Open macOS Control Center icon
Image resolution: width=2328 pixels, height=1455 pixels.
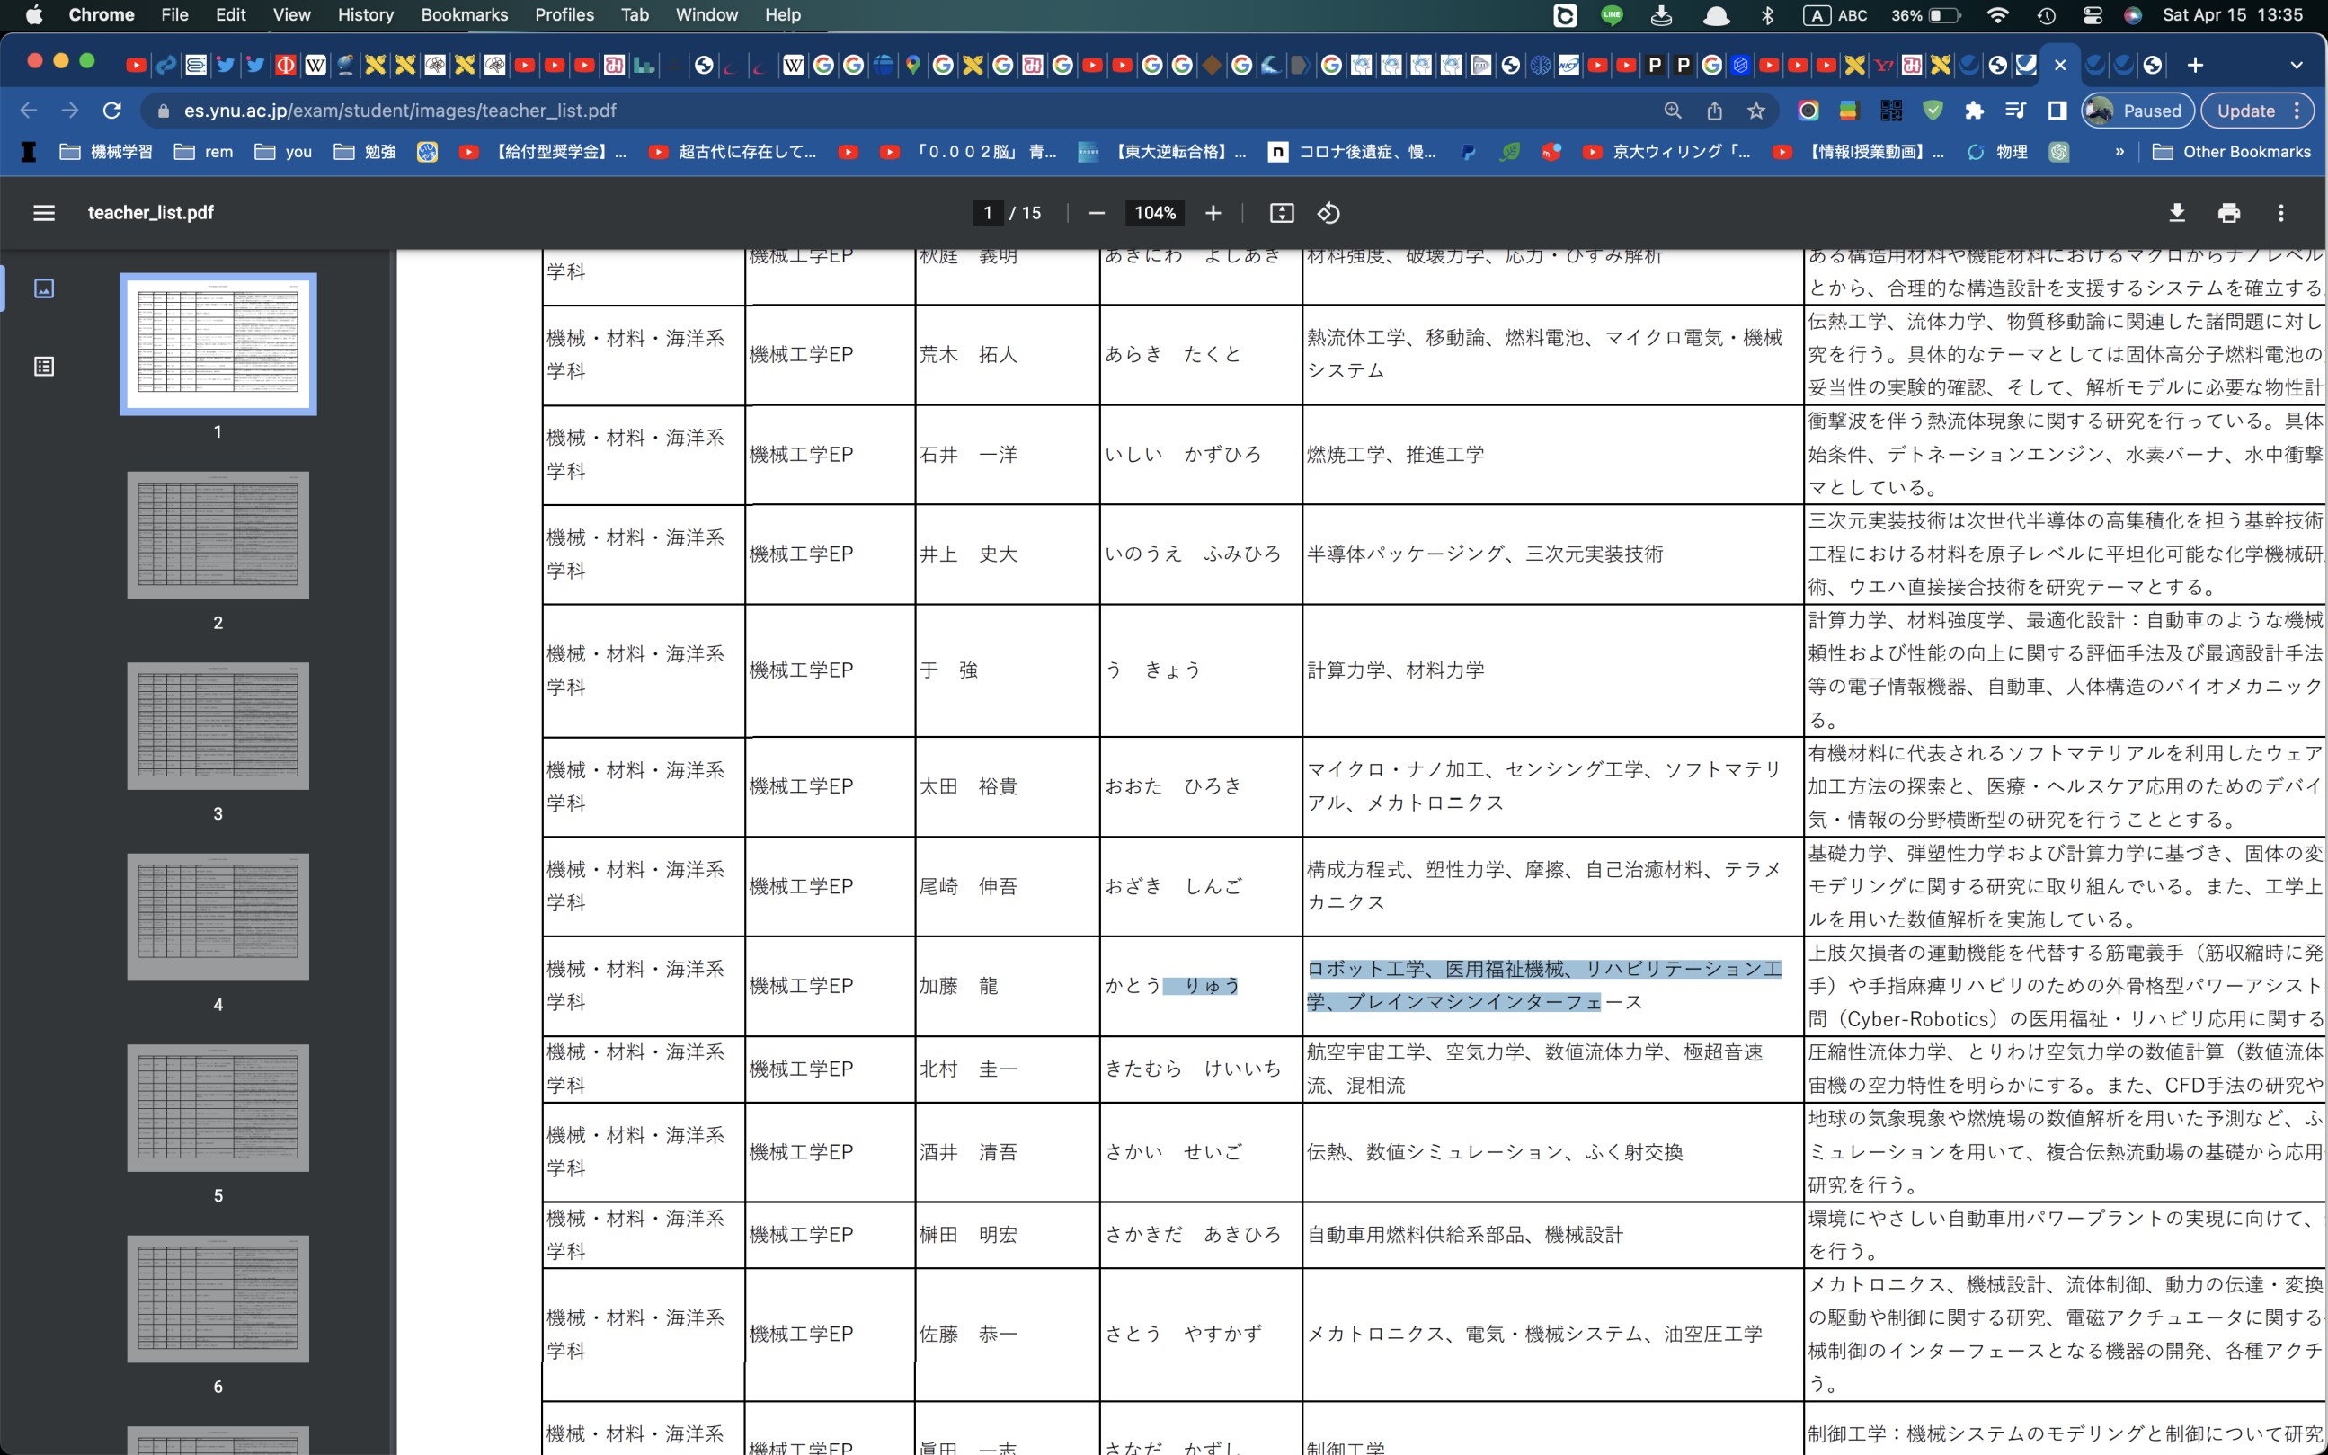click(x=2092, y=14)
